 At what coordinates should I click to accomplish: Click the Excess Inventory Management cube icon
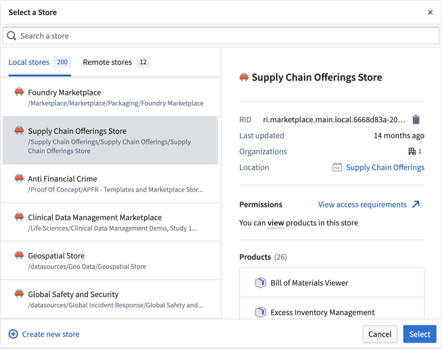click(x=260, y=312)
